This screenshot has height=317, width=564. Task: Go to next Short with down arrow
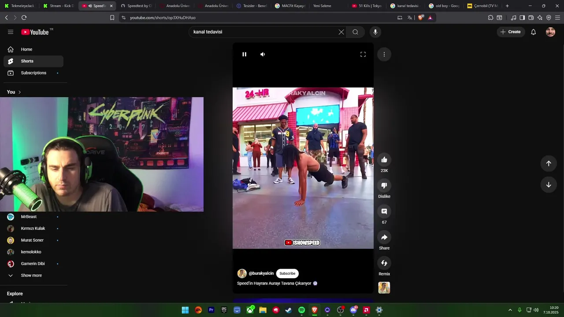(x=549, y=184)
